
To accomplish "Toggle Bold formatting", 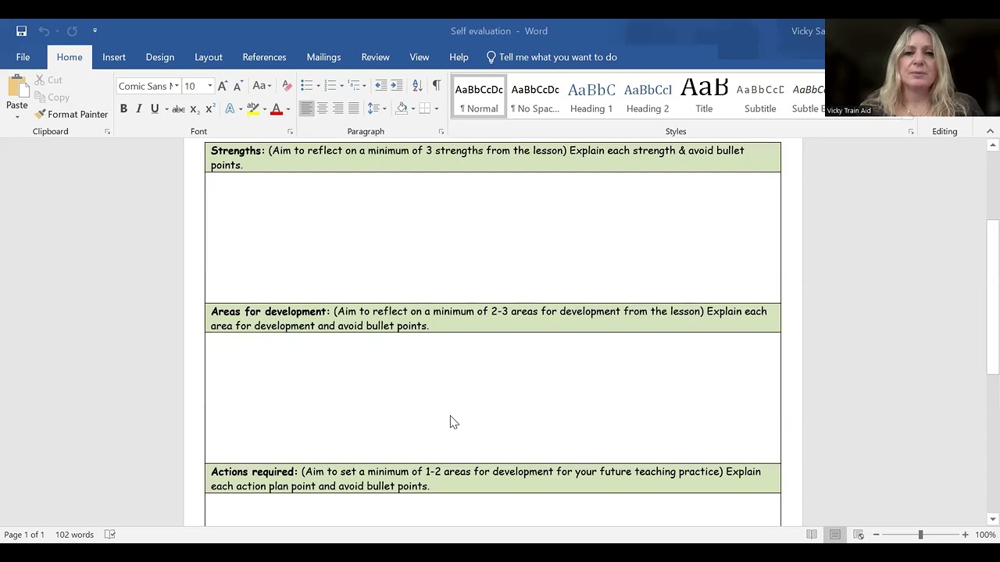I will (x=123, y=108).
